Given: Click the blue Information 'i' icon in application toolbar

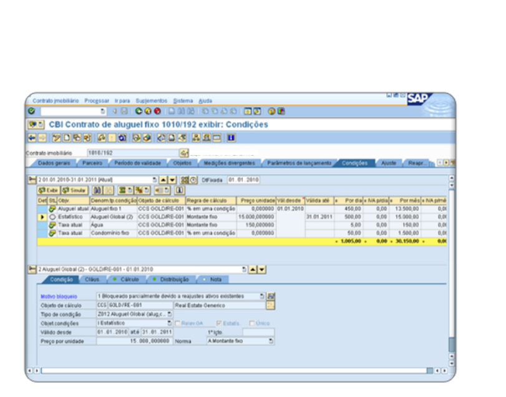Looking at the screenshot, I should 231,138.
